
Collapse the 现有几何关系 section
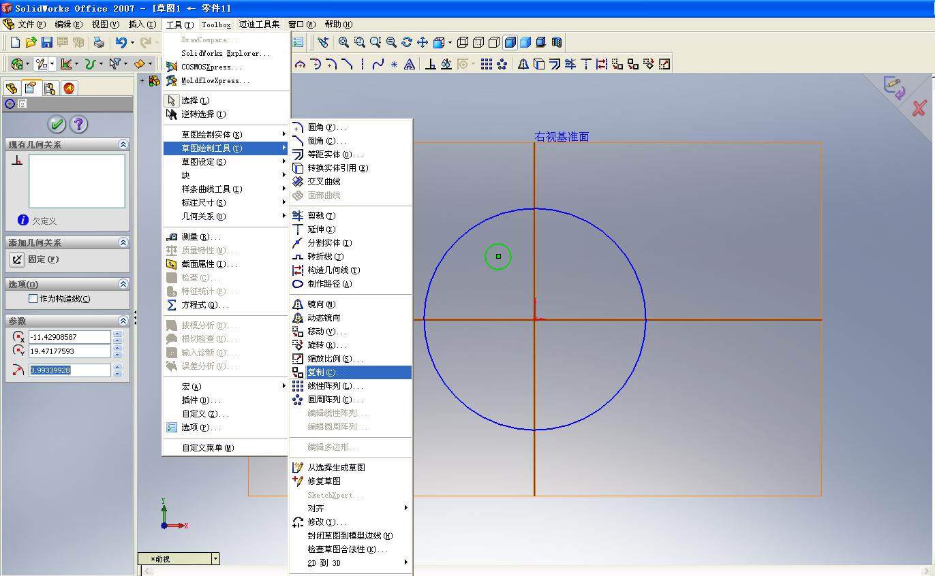point(123,144)
